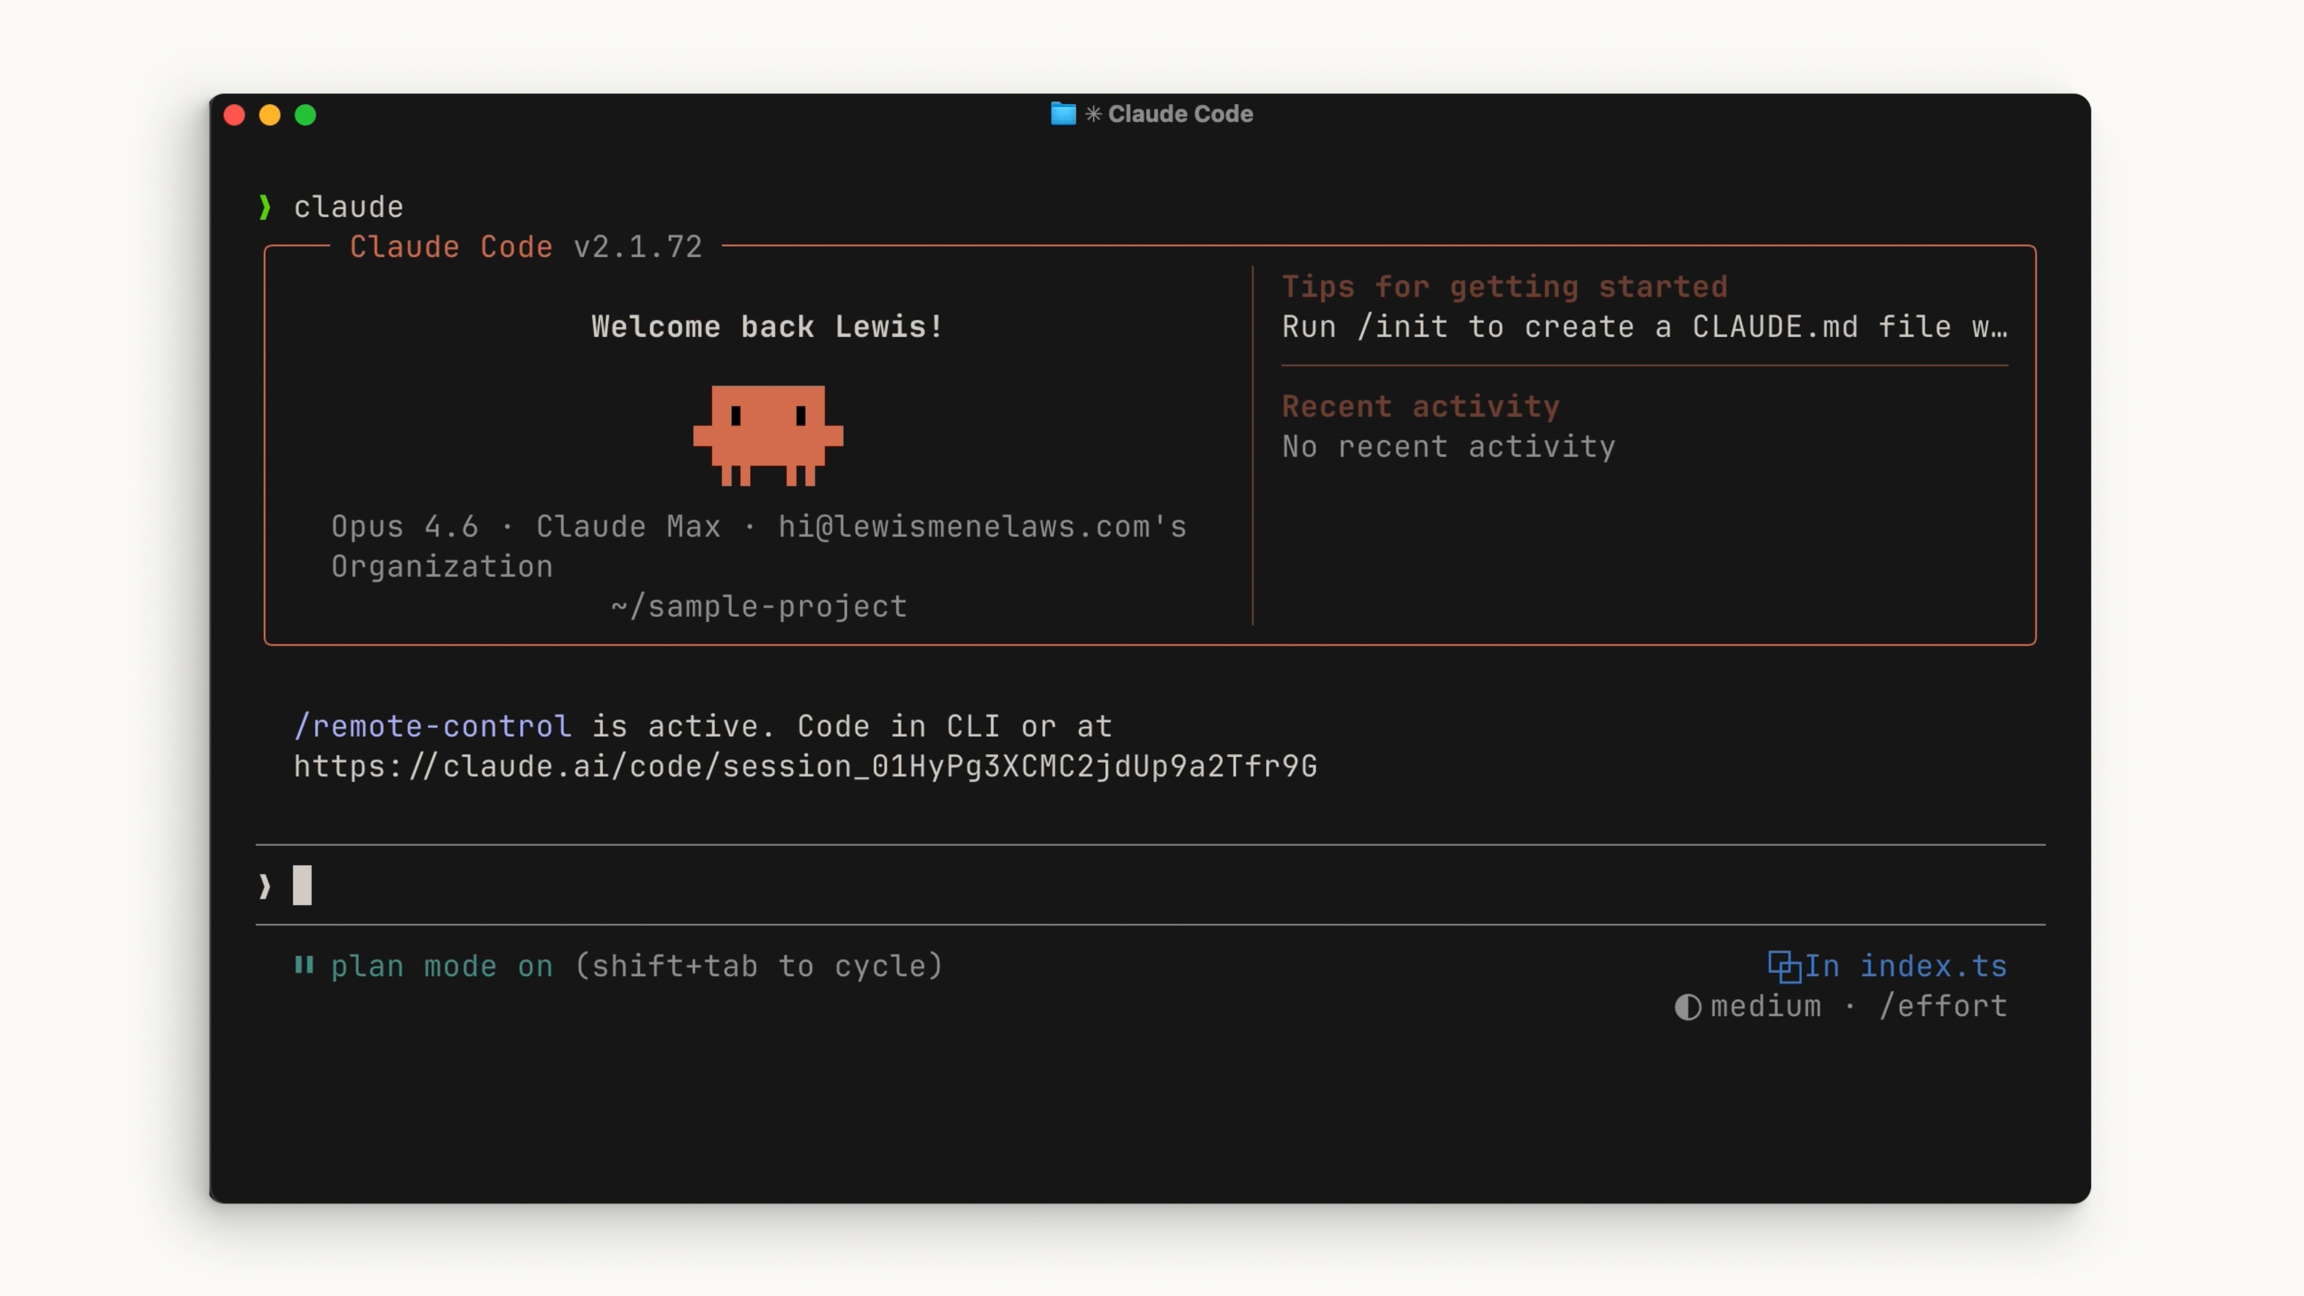Click the asterisk icon beside Claude Code title
Image resolution: width=2304 pixels, height=1296 pixels.
point(1093,113)
